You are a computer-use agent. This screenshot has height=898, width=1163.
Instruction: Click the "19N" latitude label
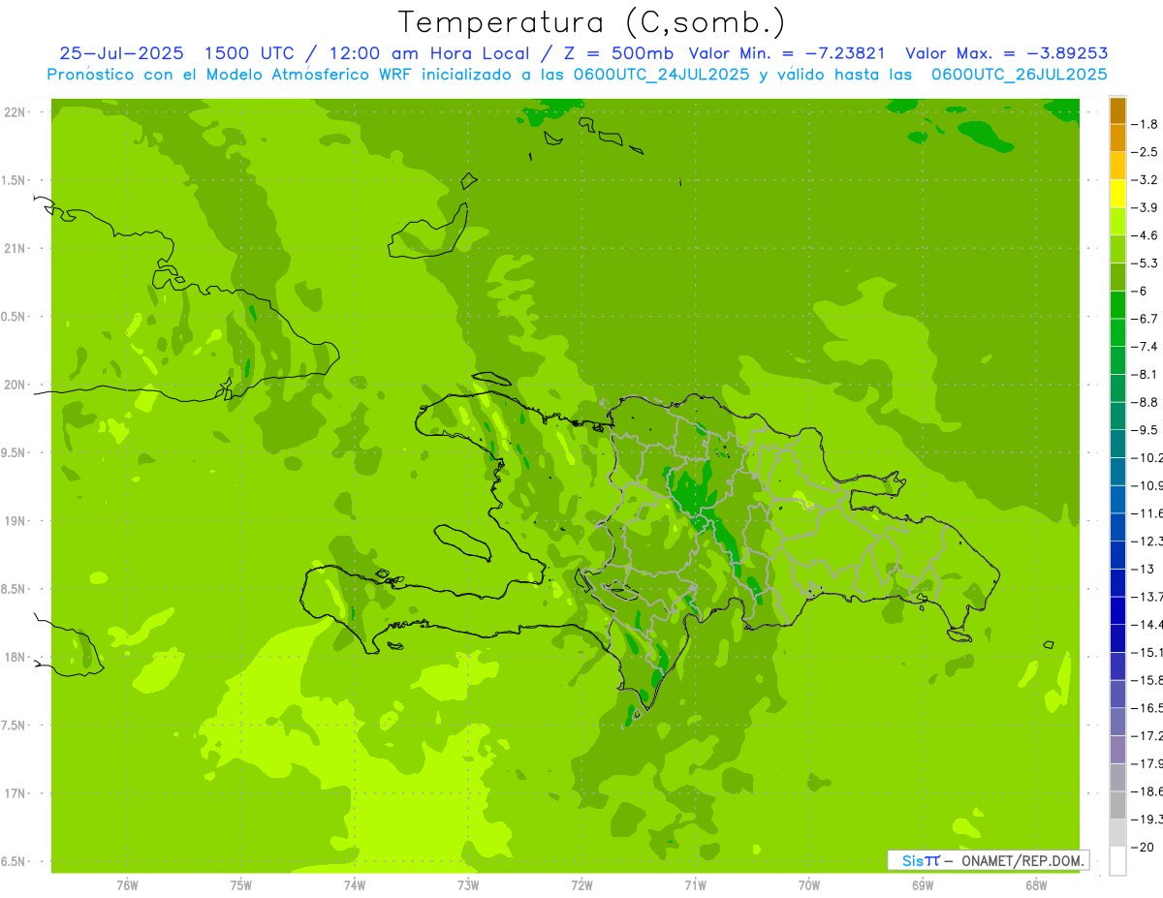[x=16, y=521]
